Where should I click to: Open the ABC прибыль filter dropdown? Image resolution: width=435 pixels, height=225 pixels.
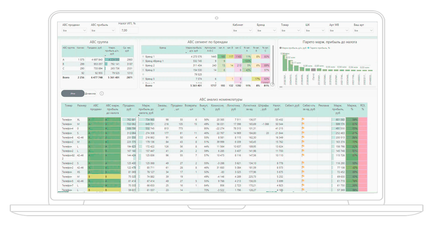pos(103,30)
